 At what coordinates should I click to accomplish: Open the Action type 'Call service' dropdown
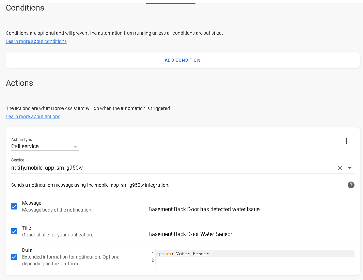click(x=45, y=146)
